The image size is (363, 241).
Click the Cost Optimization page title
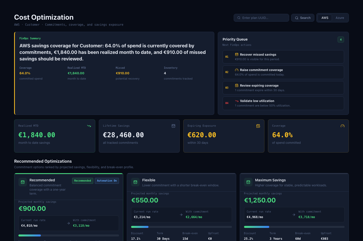click(44, 17)
